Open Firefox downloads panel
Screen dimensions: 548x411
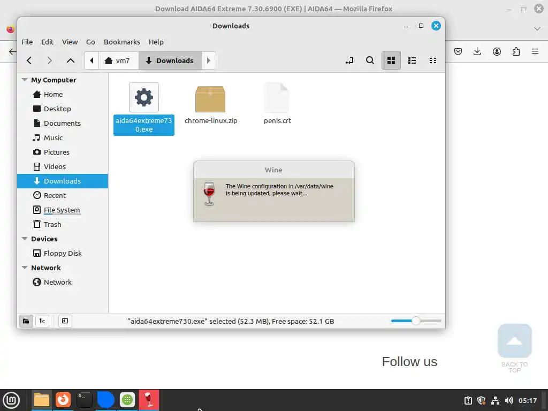coord(477,52)
